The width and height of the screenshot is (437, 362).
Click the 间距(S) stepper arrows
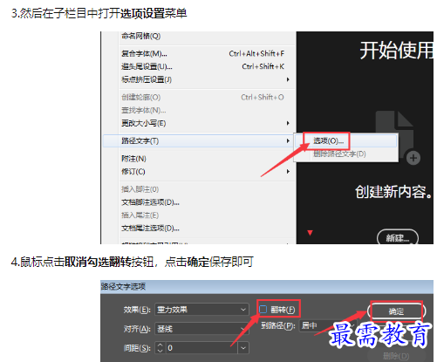point(160,348)
